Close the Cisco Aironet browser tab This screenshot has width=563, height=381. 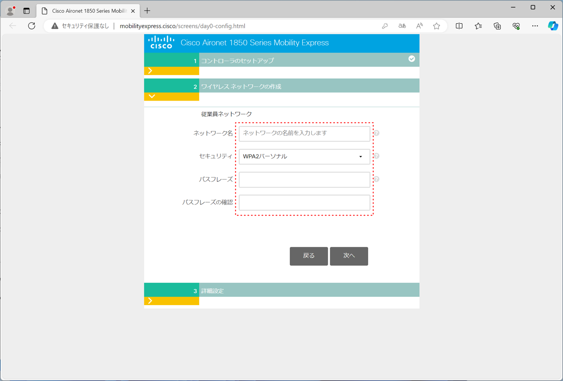pyautogui.click(x=133, y=11)
